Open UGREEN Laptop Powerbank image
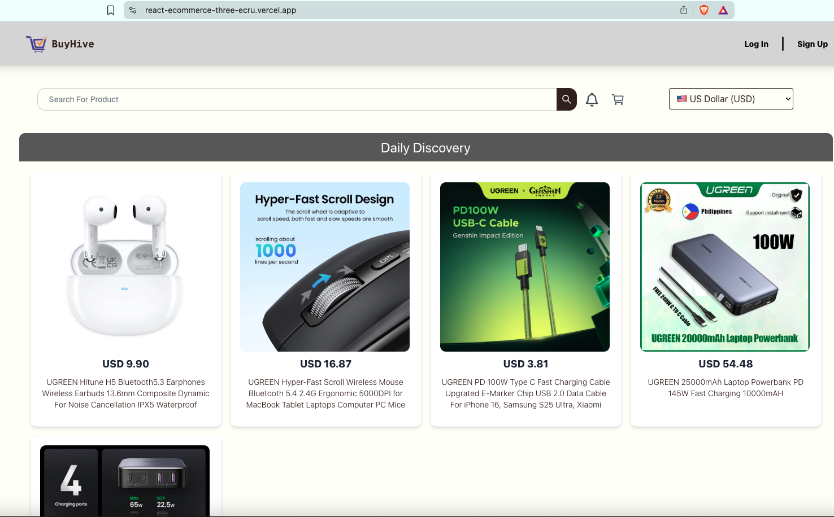The image size is (834, 517). (x=725, y=267)
